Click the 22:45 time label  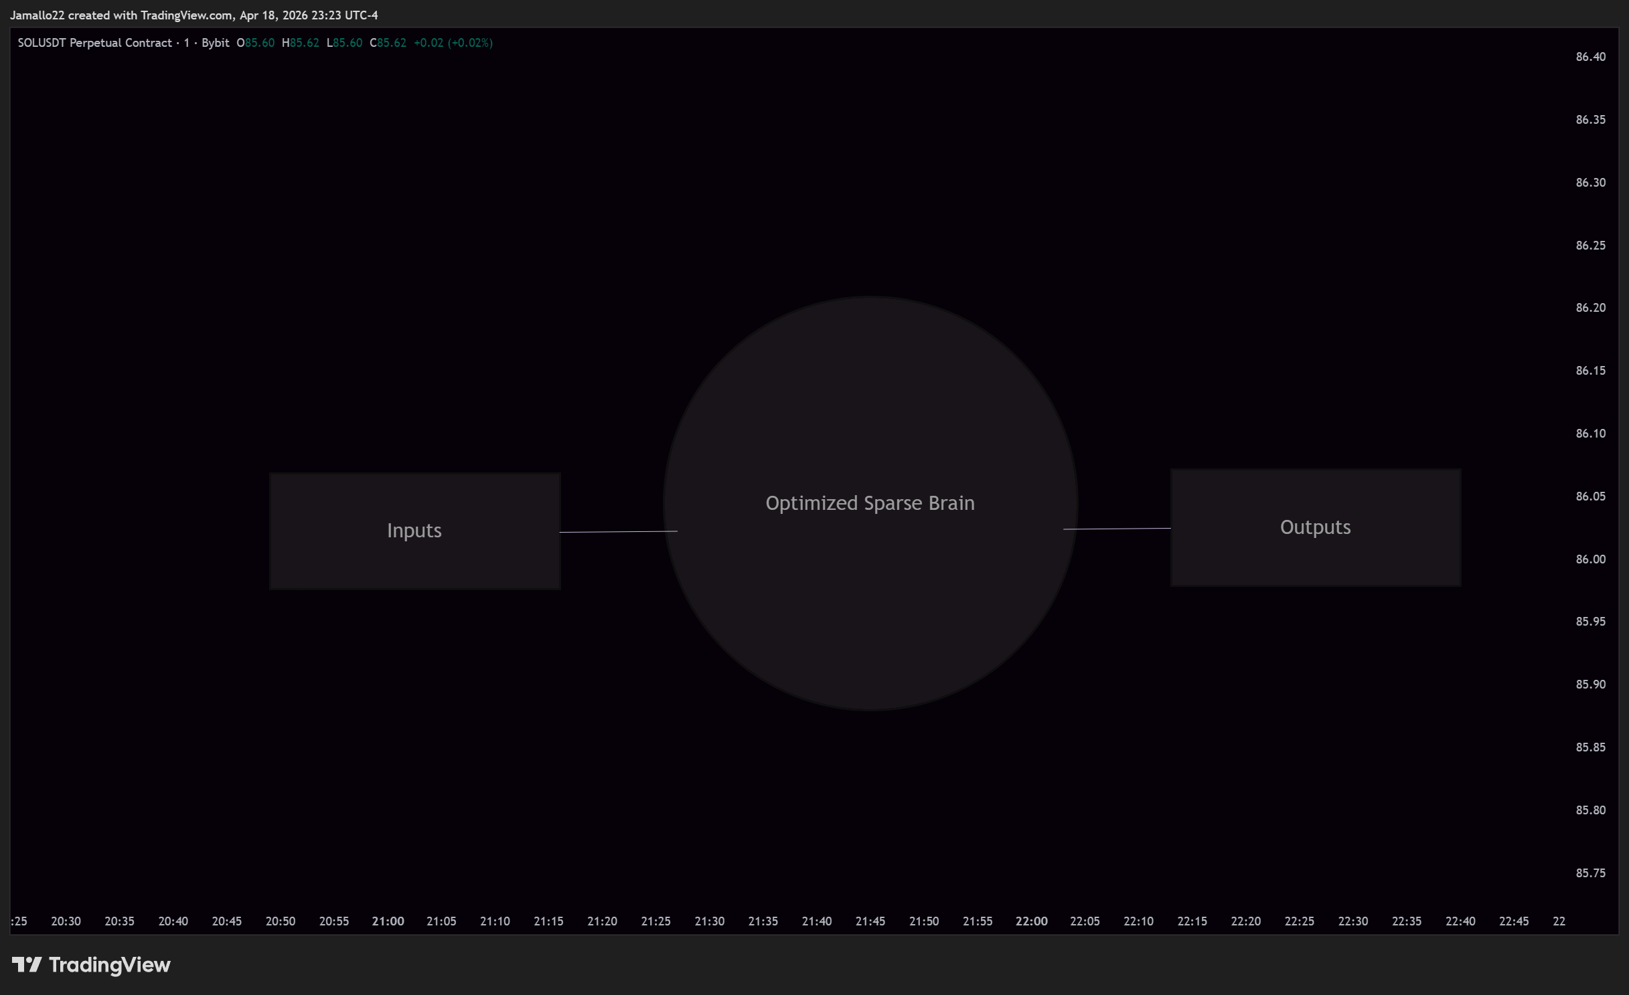click(x=1514, y=921)
